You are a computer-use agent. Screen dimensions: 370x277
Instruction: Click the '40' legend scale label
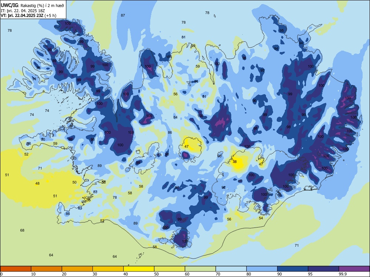click(125, 274)
